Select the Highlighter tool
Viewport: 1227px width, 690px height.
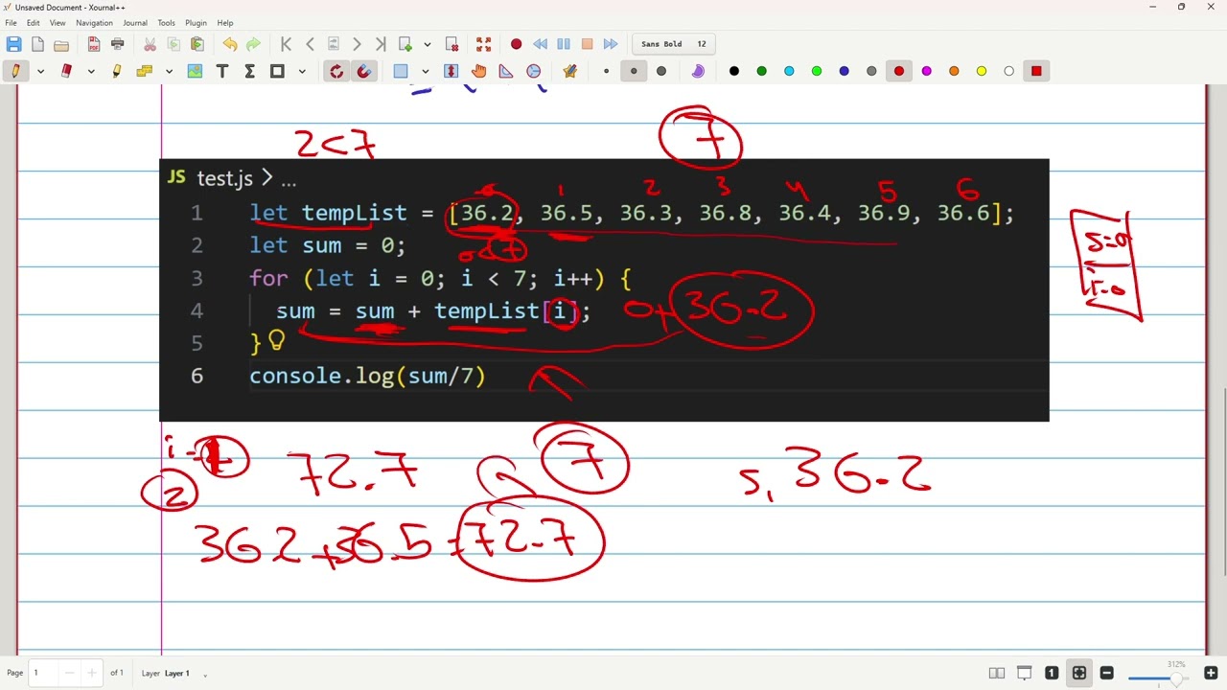pos(117,71)
